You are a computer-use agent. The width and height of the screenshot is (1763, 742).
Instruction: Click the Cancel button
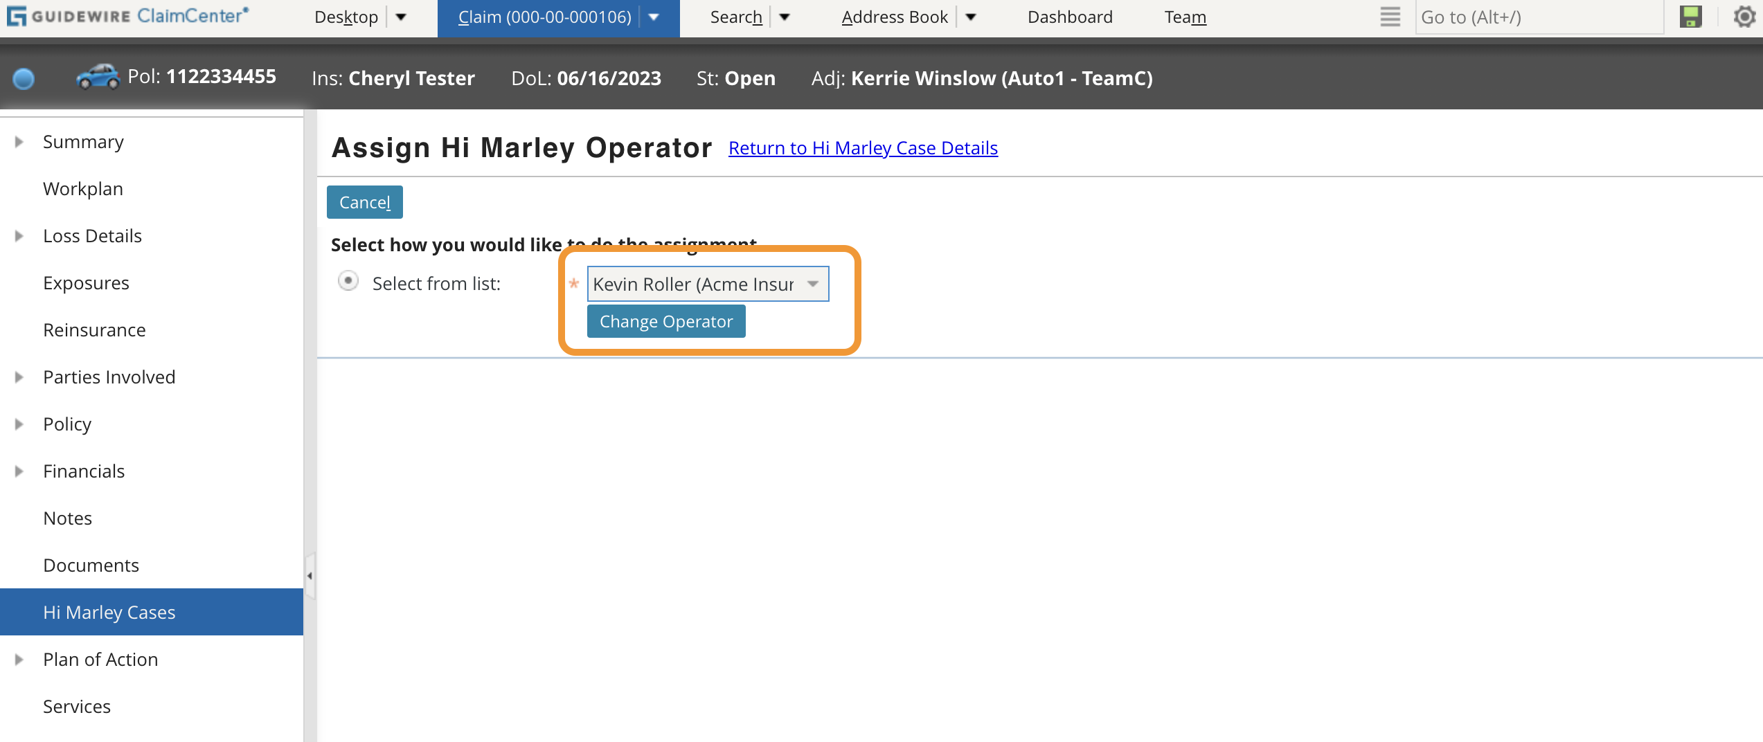(x=364, y=201)
